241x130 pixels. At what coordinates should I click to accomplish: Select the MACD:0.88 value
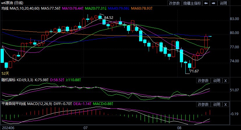pyautogui.click(x=103, y=104)
